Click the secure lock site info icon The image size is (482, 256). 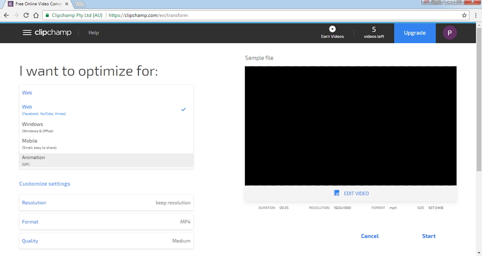(x=47, y=15)
